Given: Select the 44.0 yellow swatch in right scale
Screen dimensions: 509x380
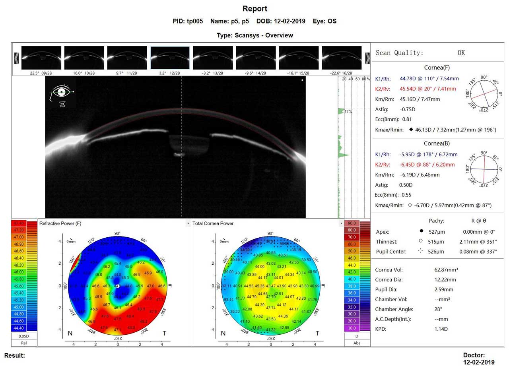Looking at the screenshot, I should click(x=352, y=265).
